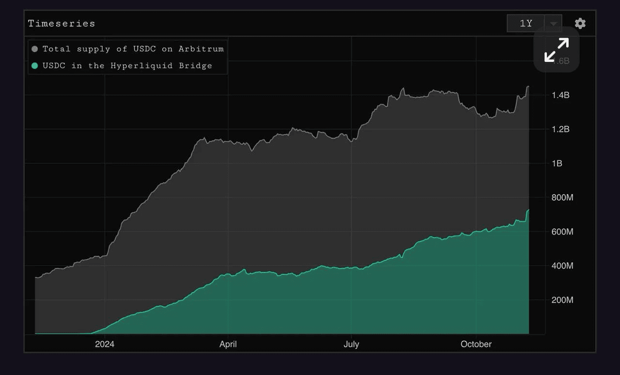Screen dimensions: 620x375
Task: Click the 1.4B y-axis label
Action: [x=560, y=95]
